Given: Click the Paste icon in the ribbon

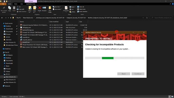Looking at the screenshot, I should 14,9.
